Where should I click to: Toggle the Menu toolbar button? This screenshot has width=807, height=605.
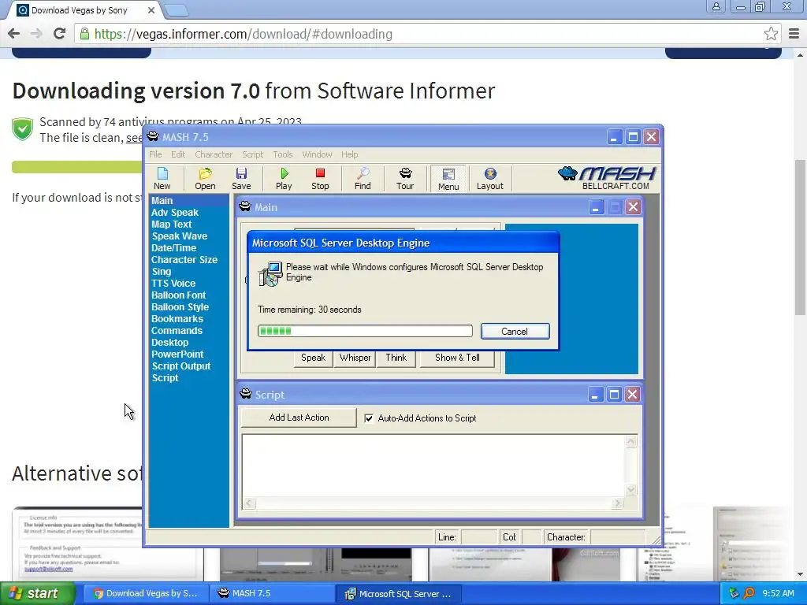(448, 179)
